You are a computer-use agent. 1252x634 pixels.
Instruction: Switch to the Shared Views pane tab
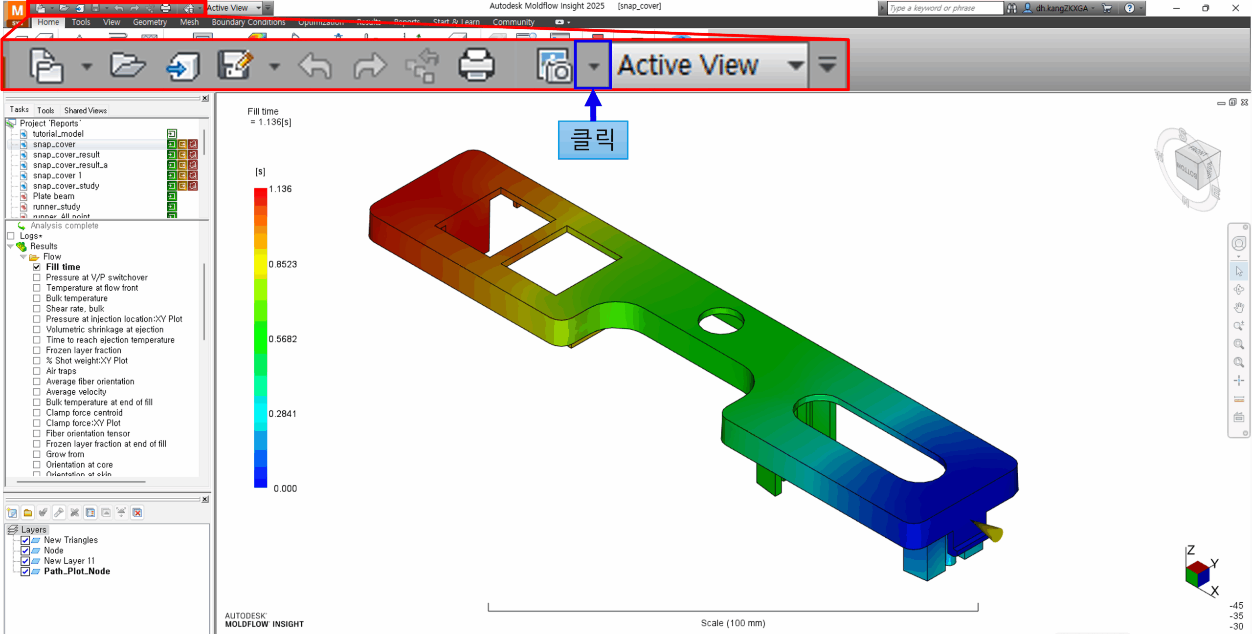[86, 110]
